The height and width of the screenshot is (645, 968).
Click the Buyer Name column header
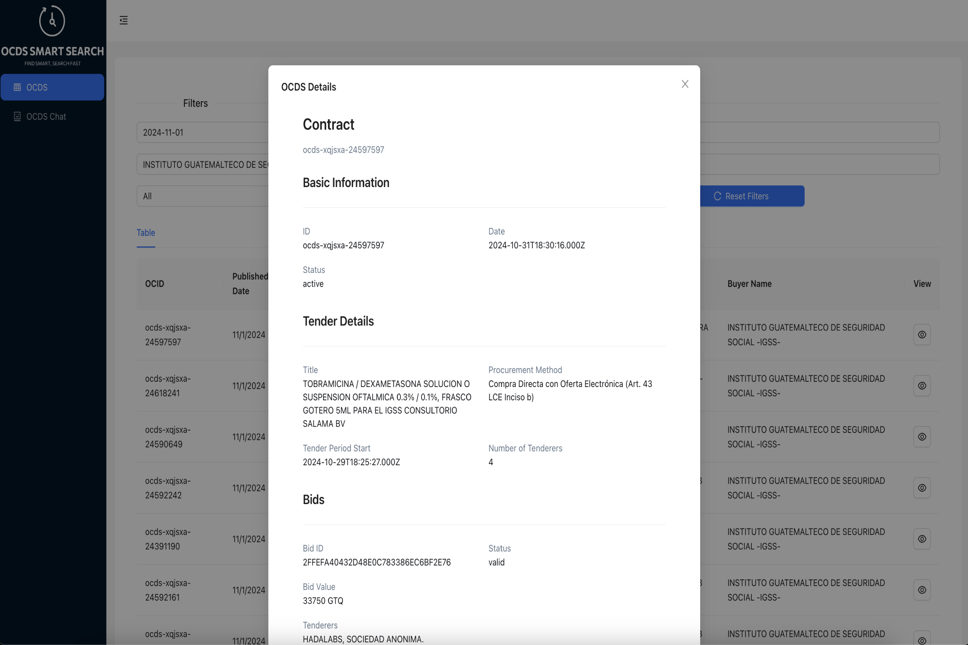(749, 283)
